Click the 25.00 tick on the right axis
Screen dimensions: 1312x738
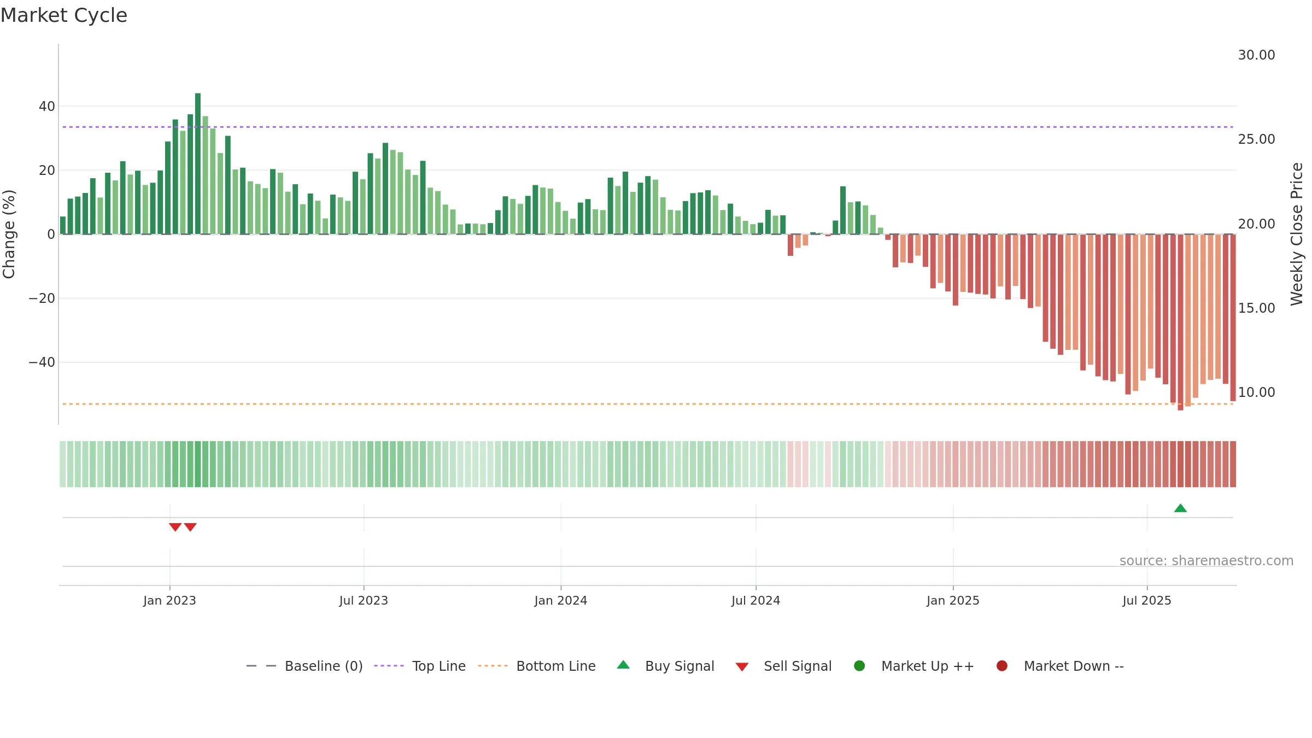click(x=1257, y=139)
